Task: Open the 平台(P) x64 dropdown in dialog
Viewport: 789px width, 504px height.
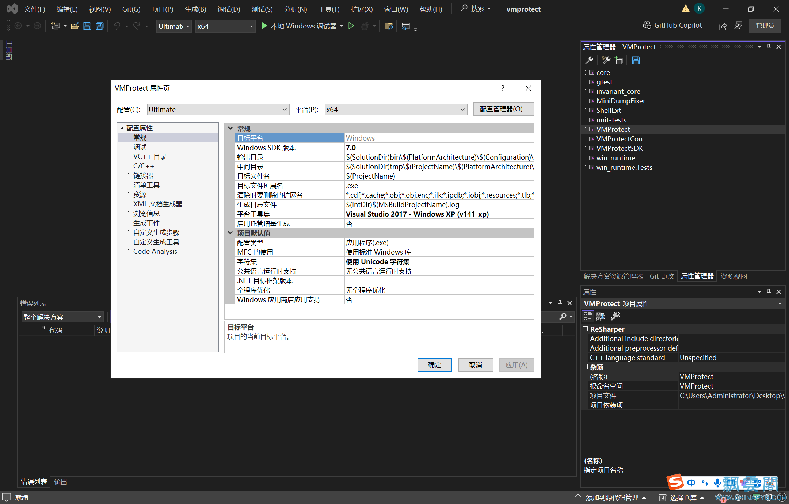Action: (x=396, y=110)
